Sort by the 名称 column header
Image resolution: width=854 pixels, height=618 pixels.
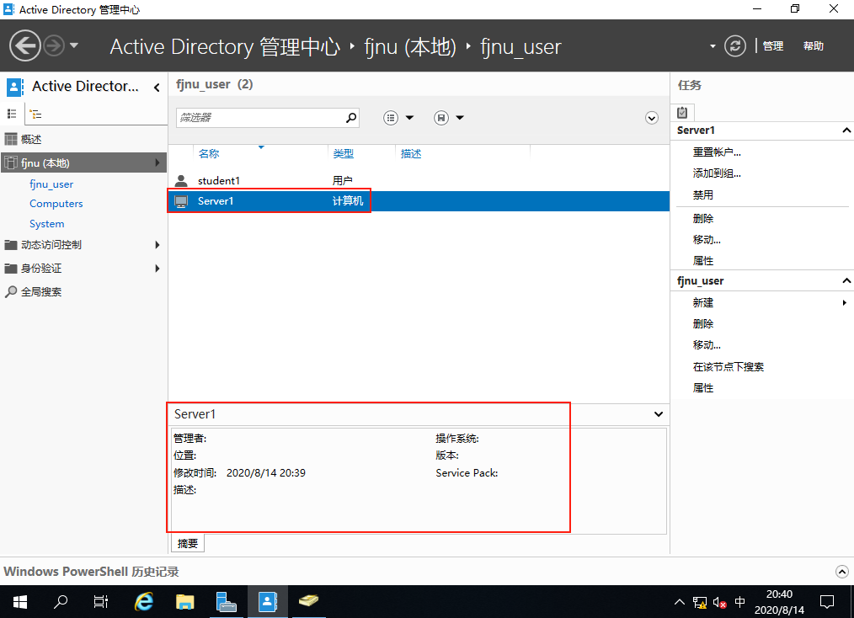[209, 153]
